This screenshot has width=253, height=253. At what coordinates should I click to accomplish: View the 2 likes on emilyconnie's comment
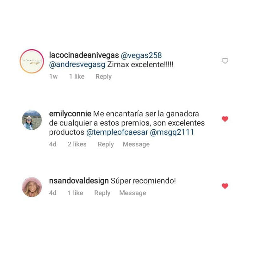point(77,144)
